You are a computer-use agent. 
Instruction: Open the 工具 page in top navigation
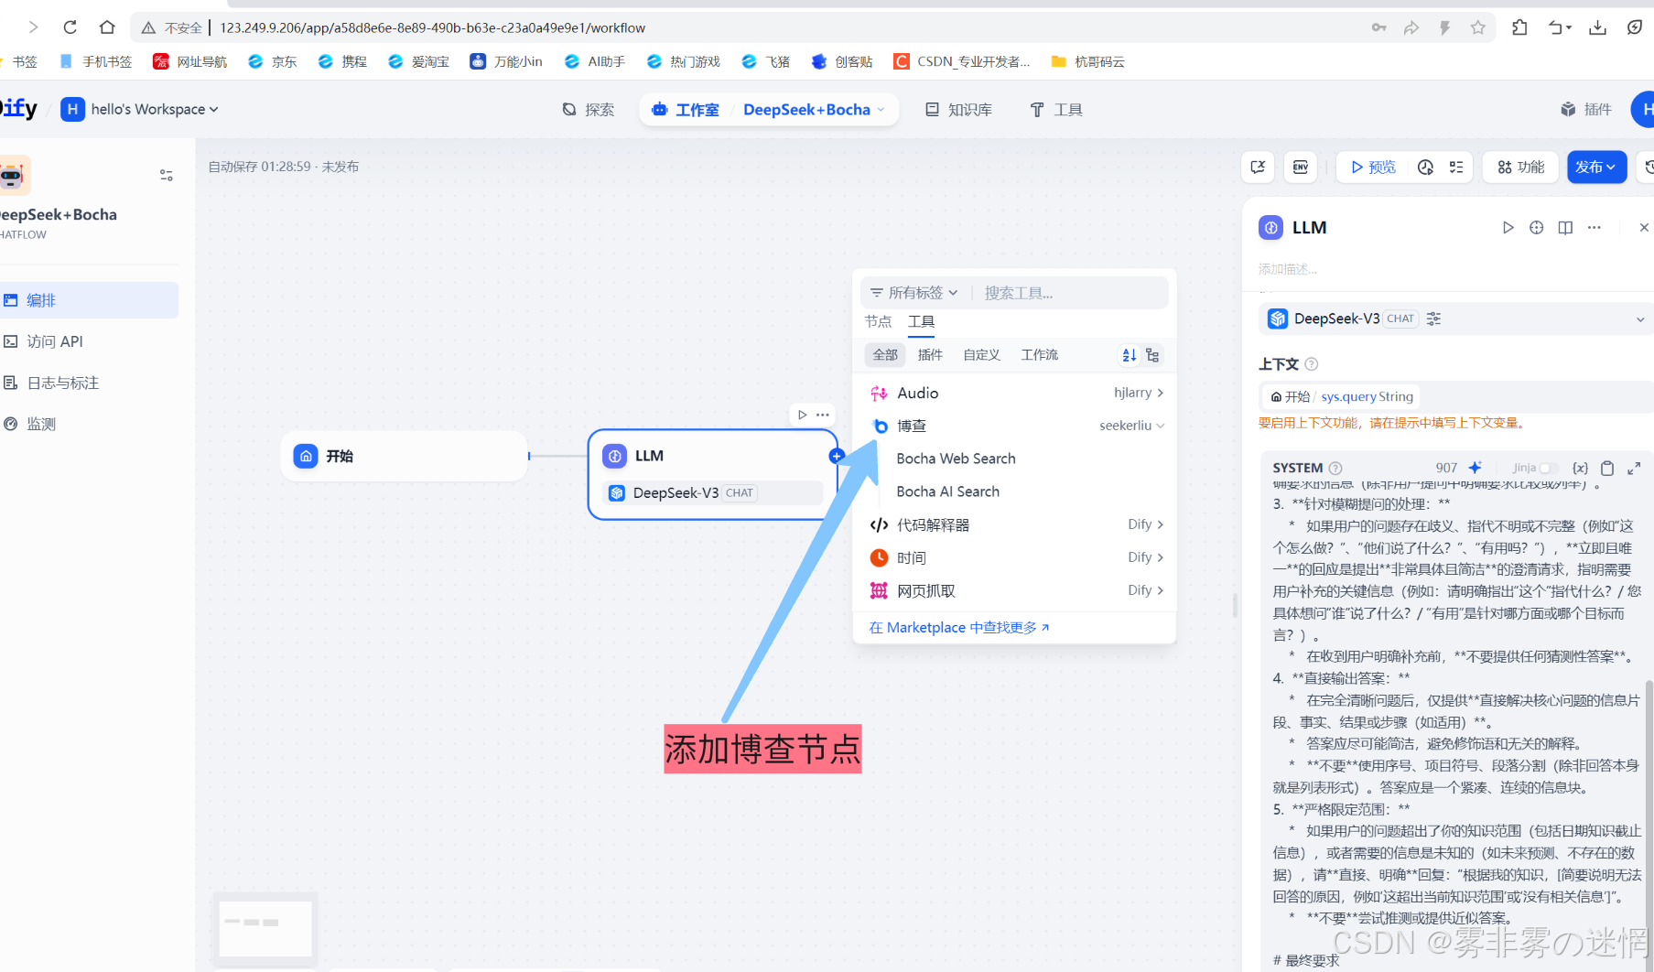click(1056, 110)
